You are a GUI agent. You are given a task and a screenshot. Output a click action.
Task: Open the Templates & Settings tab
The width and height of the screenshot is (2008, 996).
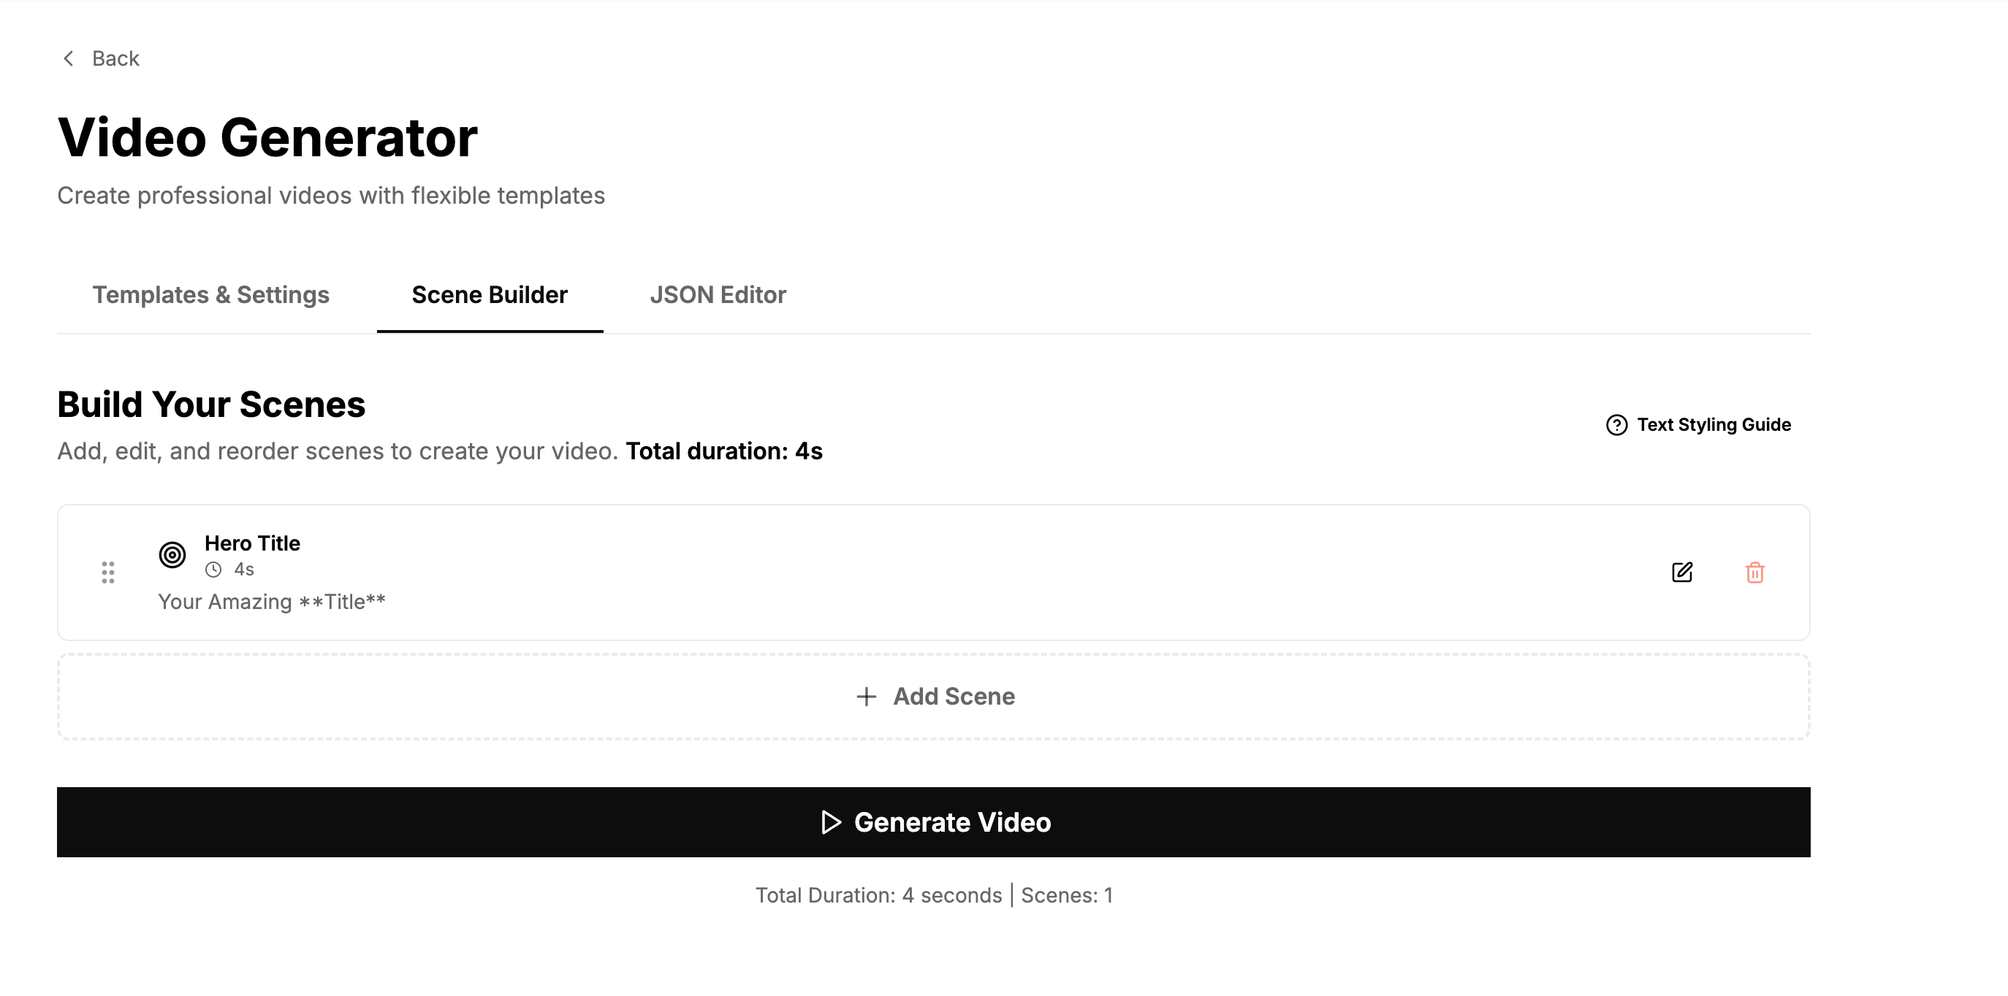coord(211,295)
